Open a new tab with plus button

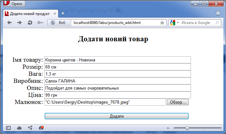(x=63, y=13)
